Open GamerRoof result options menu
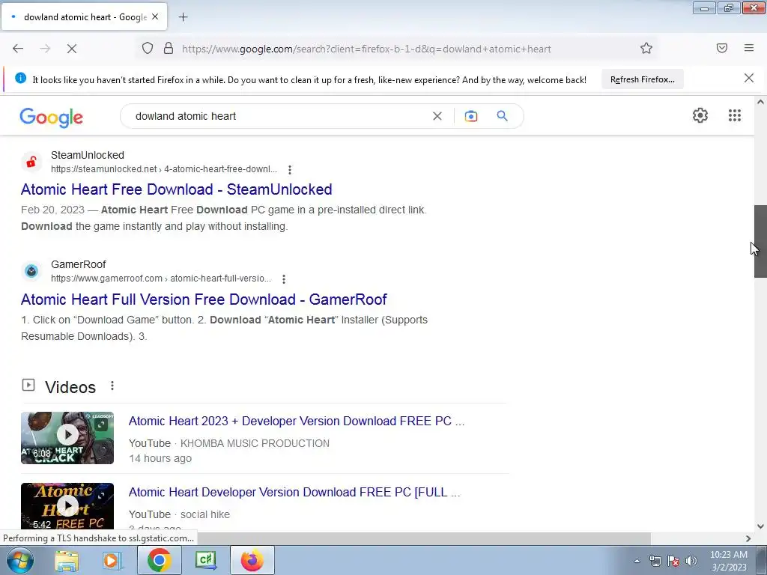The height and width of the screenshot is (575, 767). coord(284,279)
